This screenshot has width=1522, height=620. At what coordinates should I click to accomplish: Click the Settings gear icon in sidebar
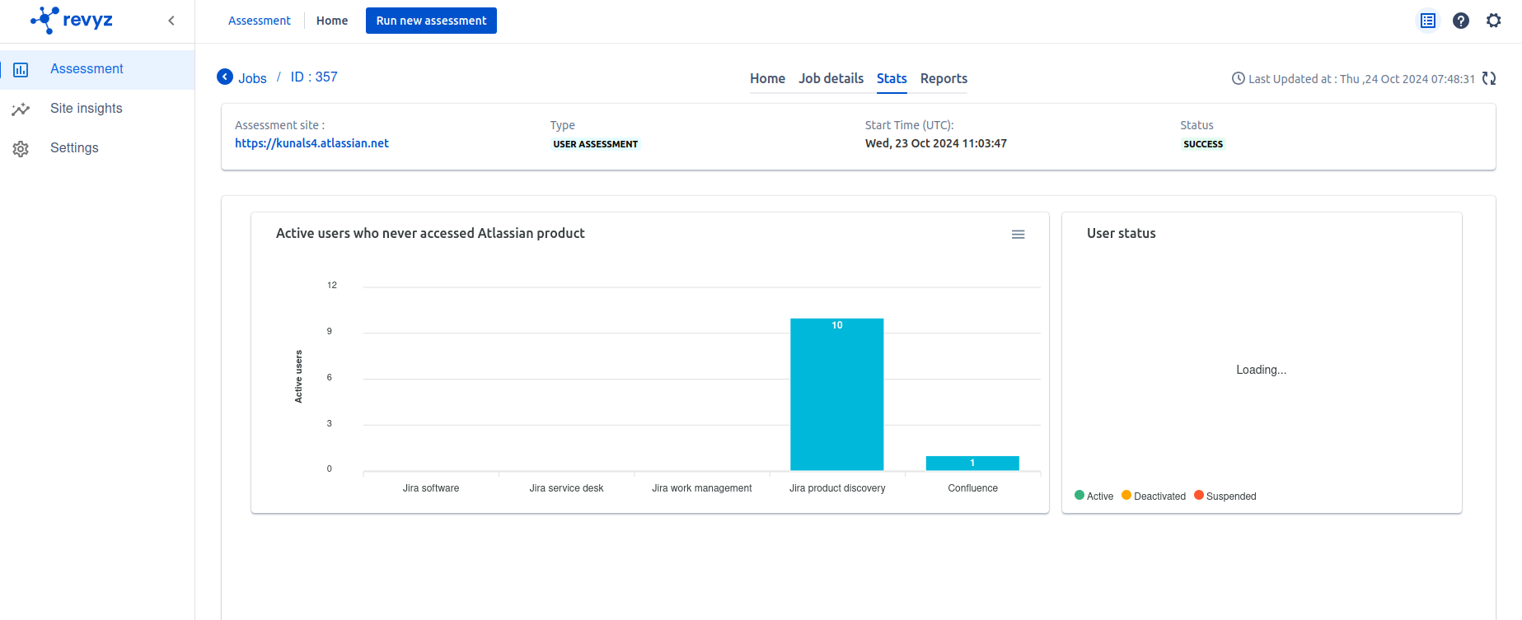pyautogui.click(x=21, y=149)
